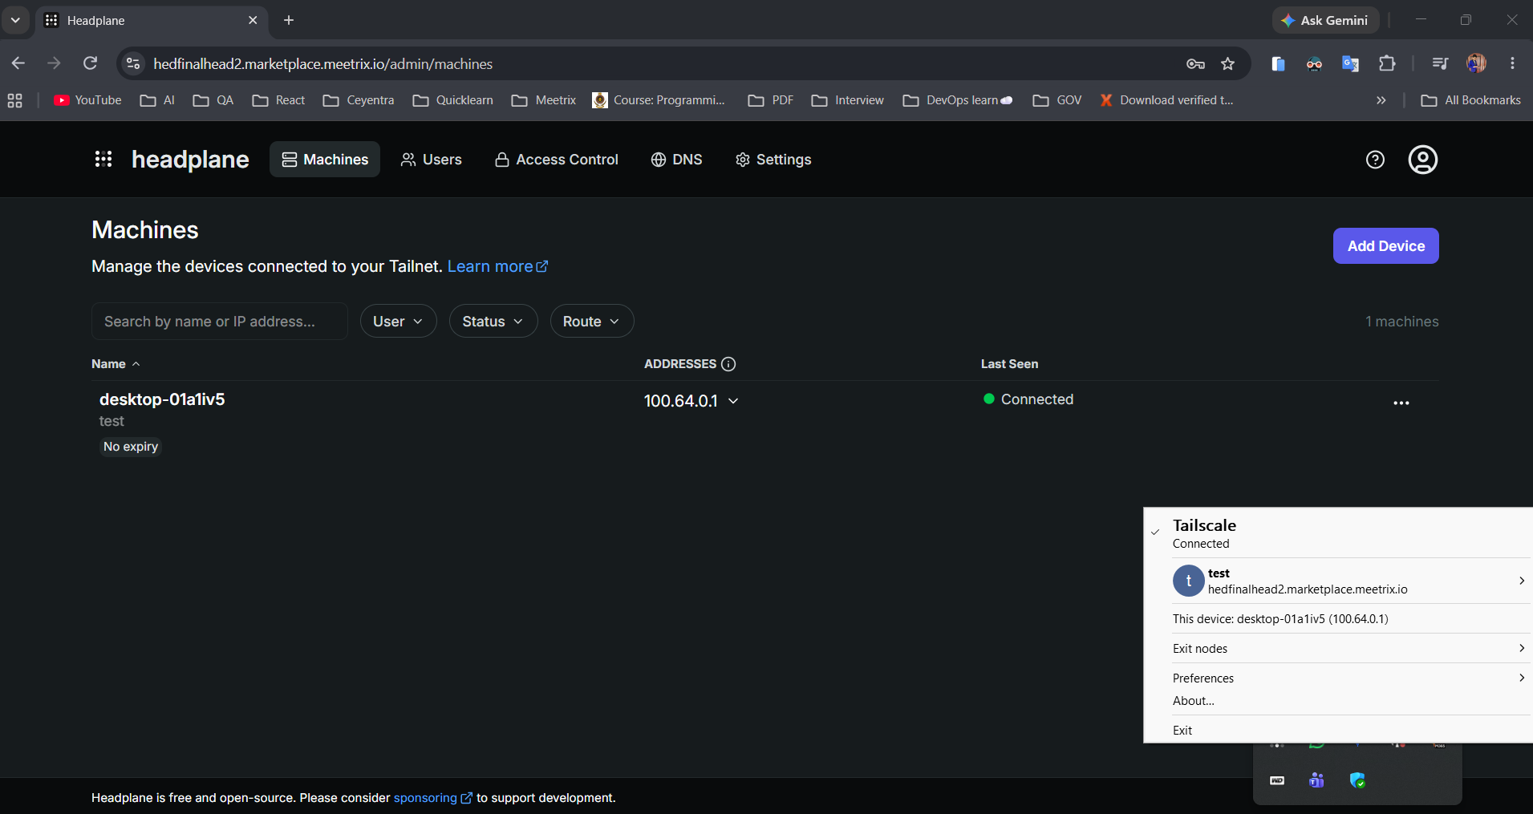
Task: Click the ADDRESSES info icon
Action: coord(728,364)
